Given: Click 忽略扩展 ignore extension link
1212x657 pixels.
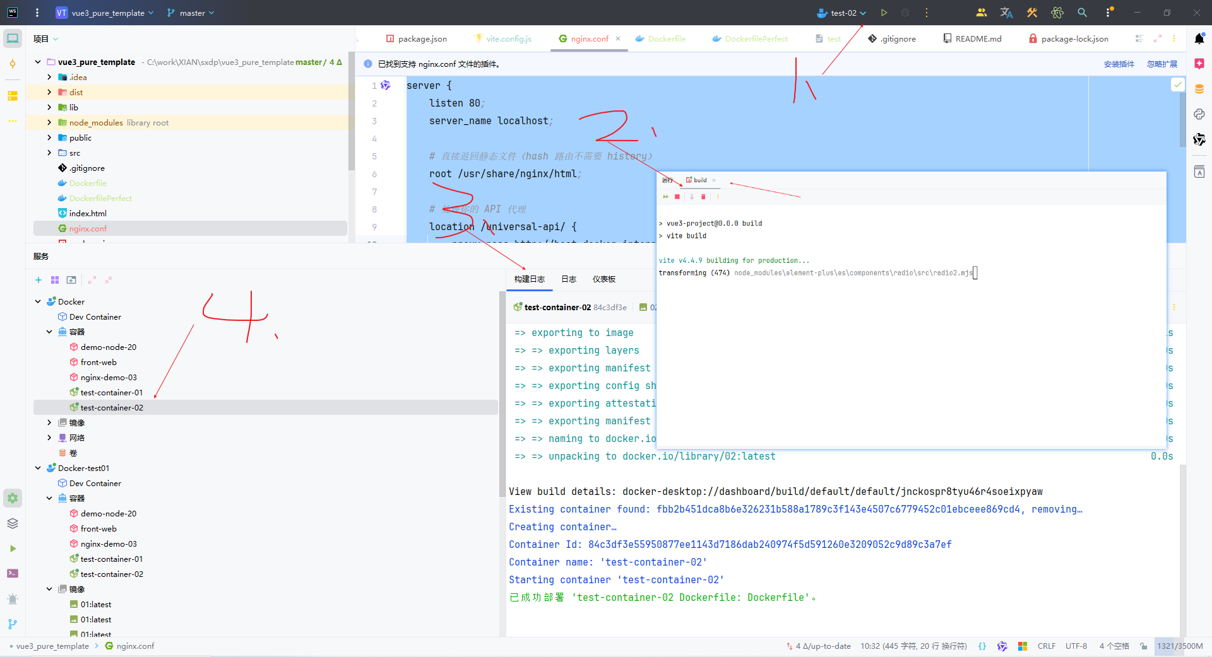Looking at the screenshot, I should point(1161,64).
